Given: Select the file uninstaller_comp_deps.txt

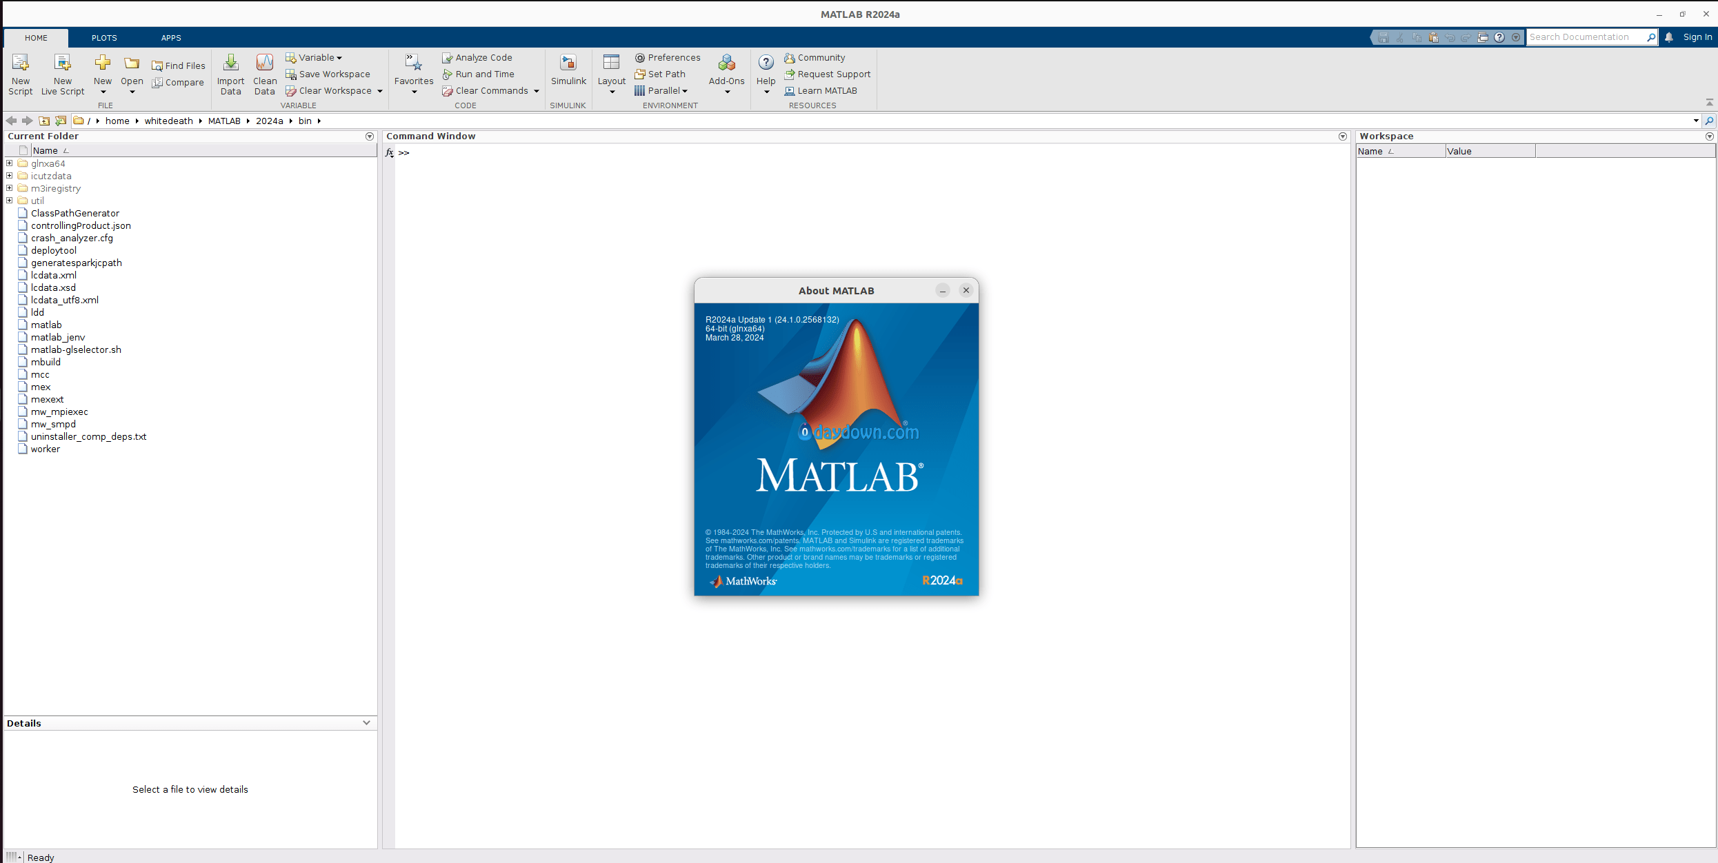Looking at the screenshot, I should (88, 436).
